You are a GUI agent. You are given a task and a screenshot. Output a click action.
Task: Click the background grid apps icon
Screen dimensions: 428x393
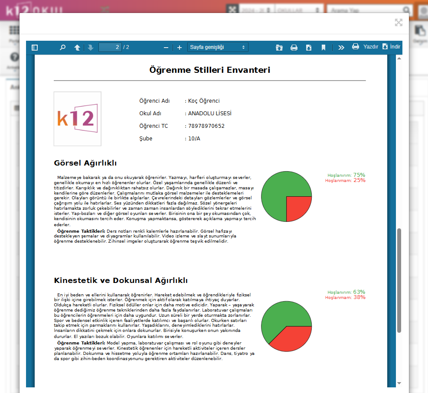[x=14, y=30]
